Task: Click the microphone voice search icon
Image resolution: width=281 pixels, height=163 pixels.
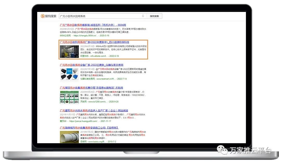Action: click(143, 16)
